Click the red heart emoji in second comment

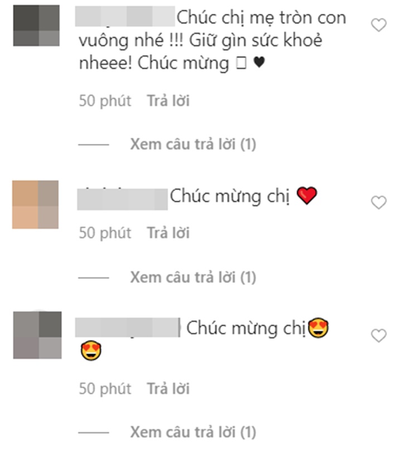tap(307, 195)
